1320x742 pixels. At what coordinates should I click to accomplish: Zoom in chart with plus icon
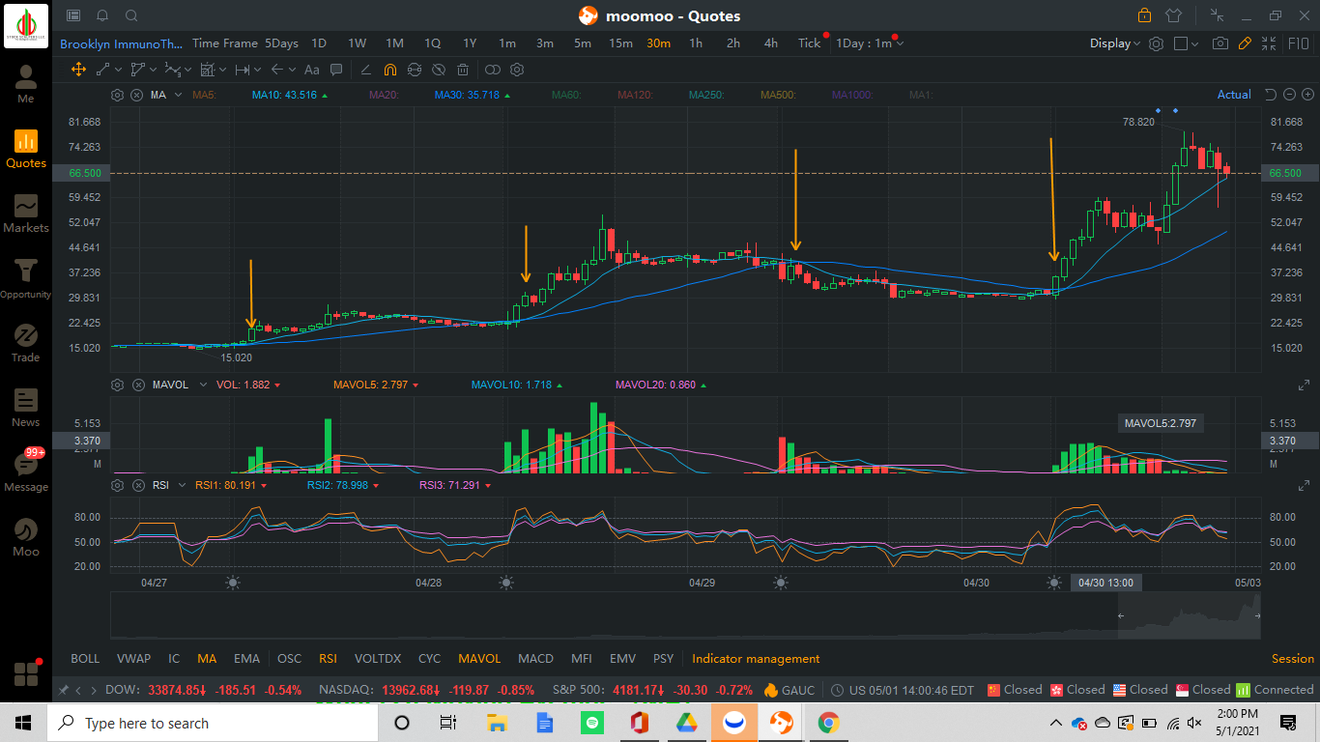tap(1308, 95)
